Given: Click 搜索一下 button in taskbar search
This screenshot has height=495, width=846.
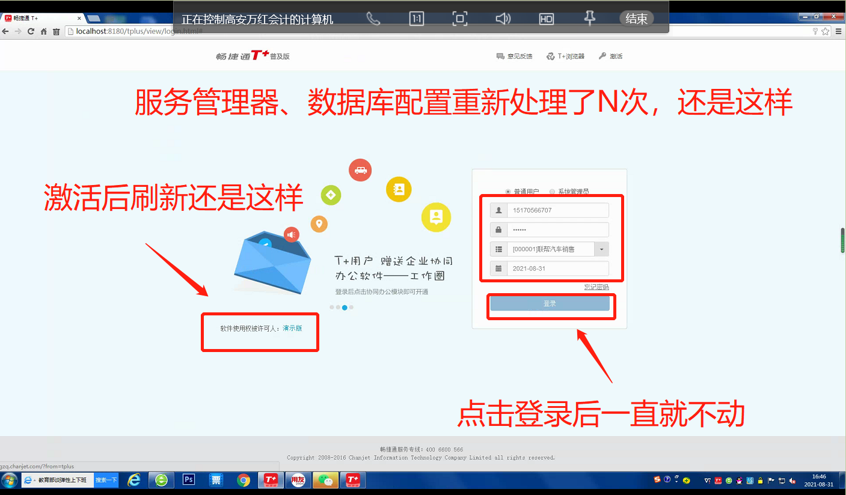Looking at the screenshot, I should tap(106, 480).
